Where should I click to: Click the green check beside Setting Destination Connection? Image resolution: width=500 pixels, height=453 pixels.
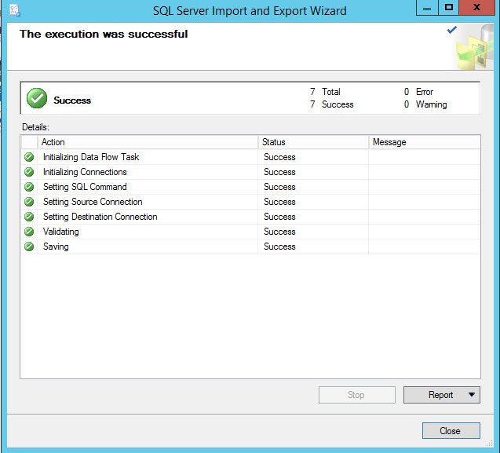click(29, 217)
